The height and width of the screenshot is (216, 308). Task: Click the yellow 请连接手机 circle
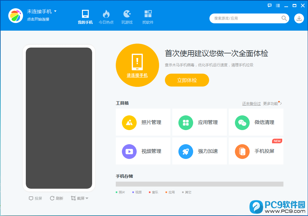[137, 65]
